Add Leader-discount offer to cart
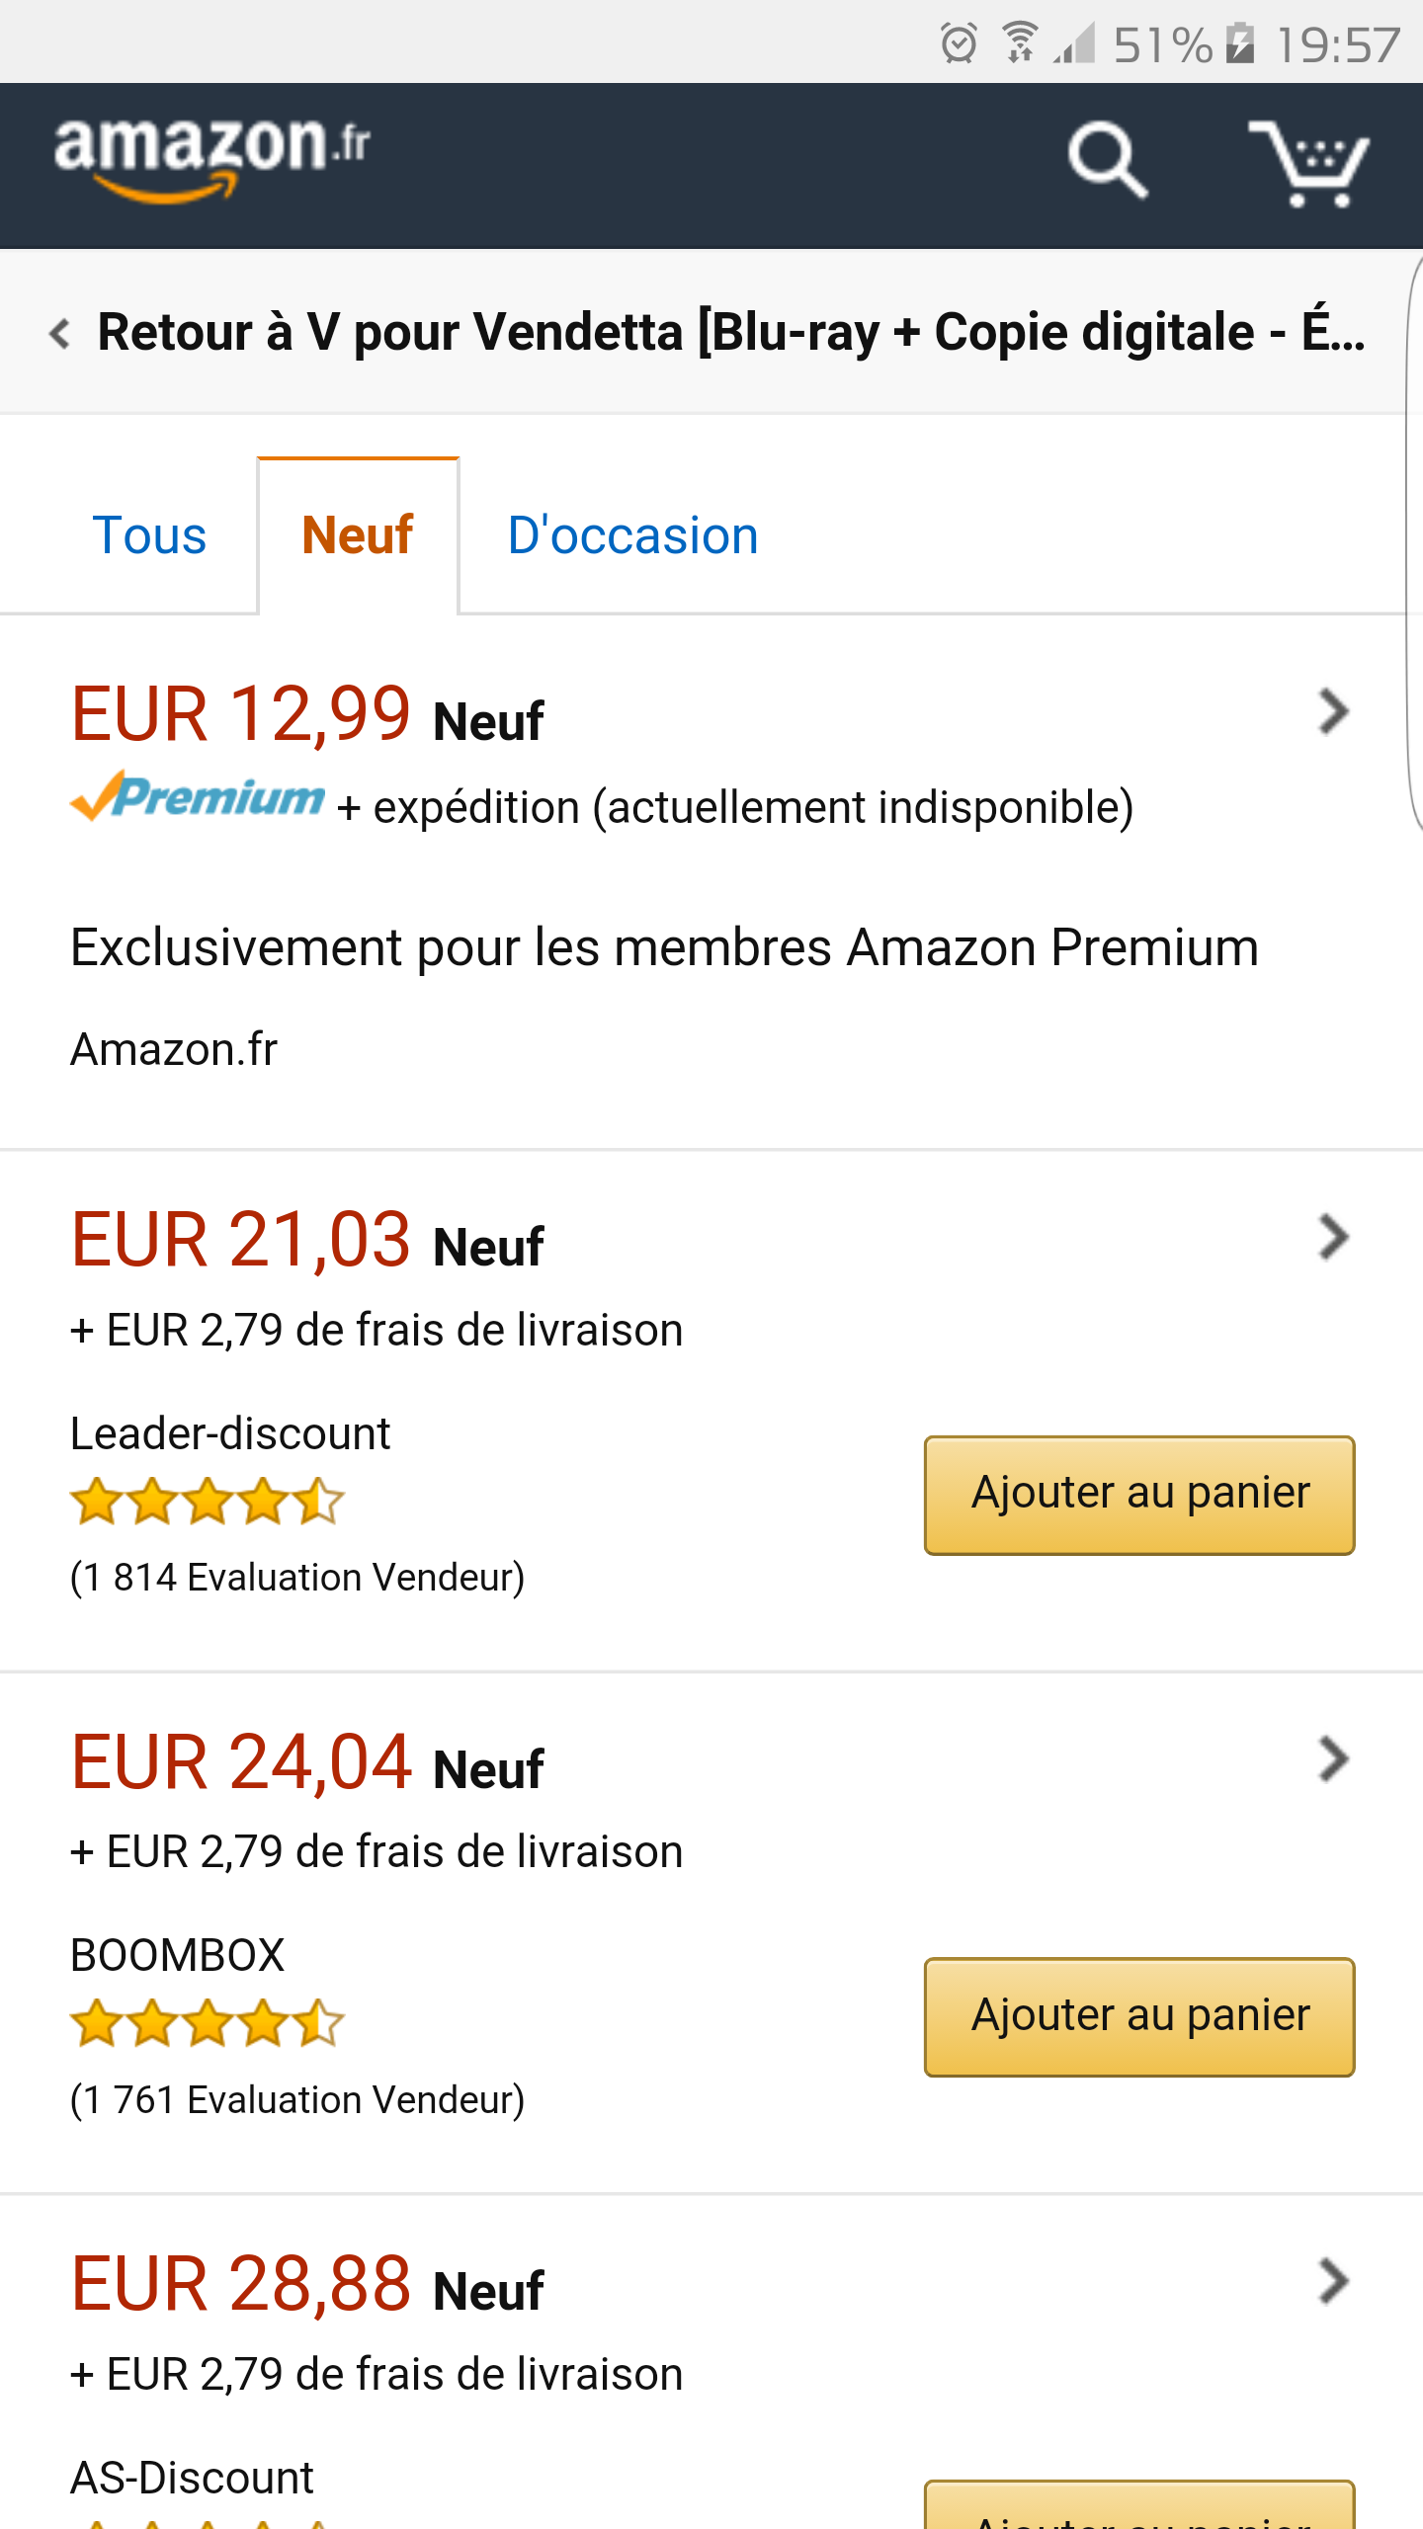The width and height of the screenshot is (1423, 2529). [1139, 1495]
